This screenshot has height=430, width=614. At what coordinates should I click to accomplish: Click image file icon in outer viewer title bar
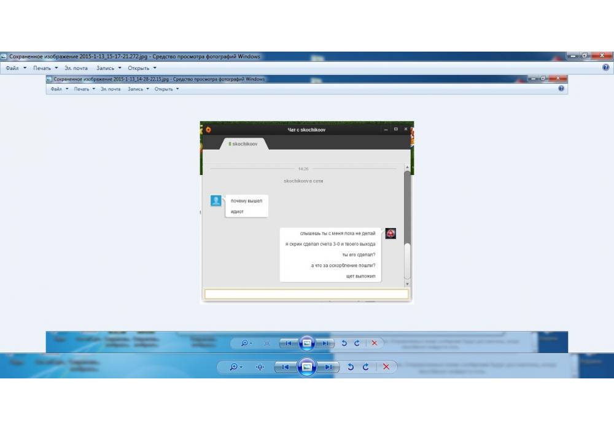click(x=4, y=57)
